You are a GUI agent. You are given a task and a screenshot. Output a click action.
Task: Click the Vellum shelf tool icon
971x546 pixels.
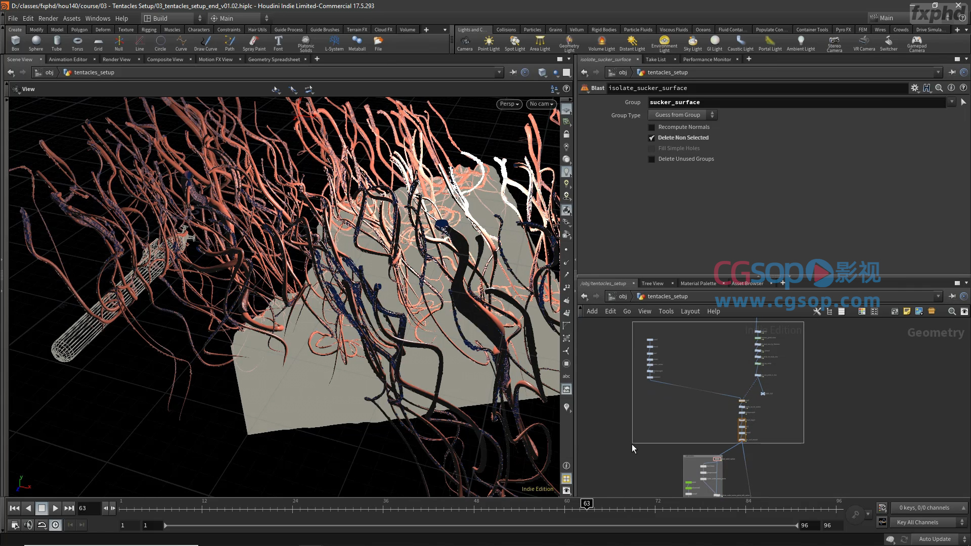575,29
